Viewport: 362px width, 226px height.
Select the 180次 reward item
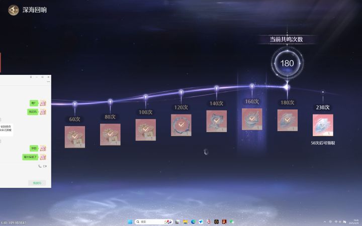(288, 120)
